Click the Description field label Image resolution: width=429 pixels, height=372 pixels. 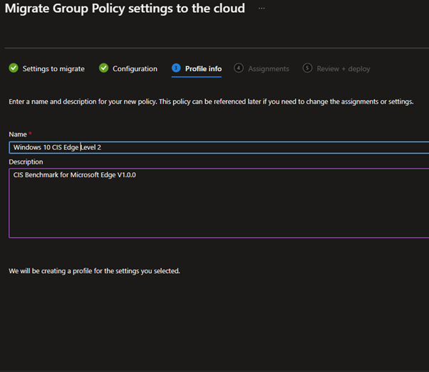26,162
